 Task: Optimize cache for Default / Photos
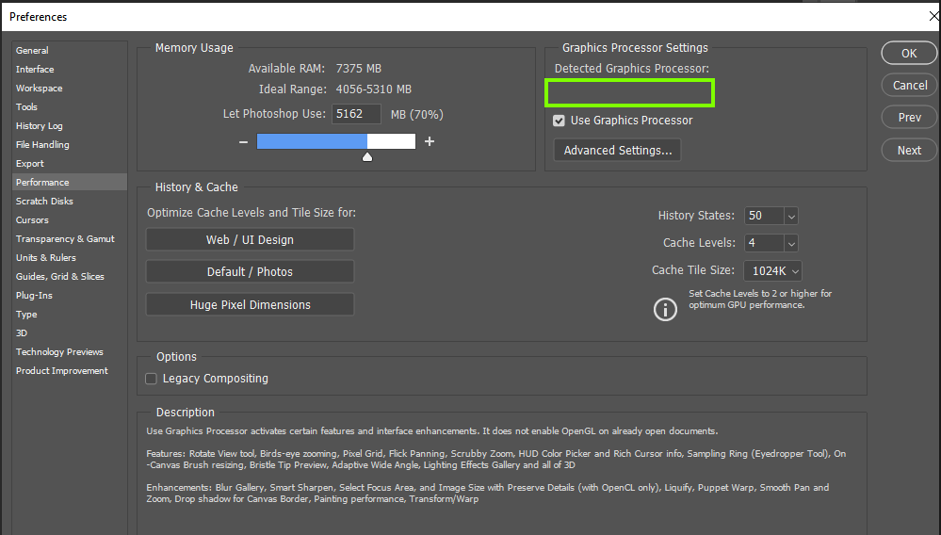point(250,271)
